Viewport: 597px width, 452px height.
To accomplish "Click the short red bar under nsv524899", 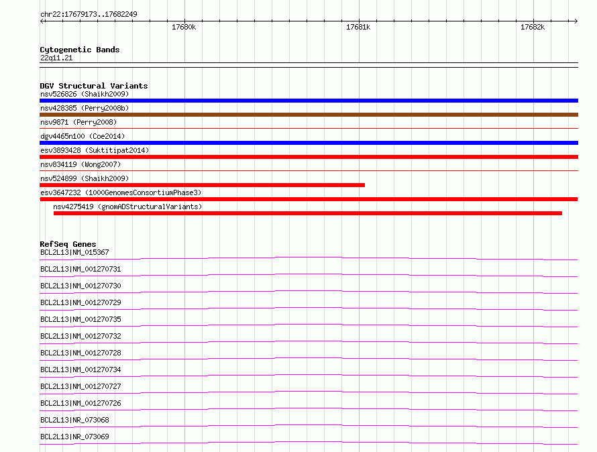I will click(202, 185).
